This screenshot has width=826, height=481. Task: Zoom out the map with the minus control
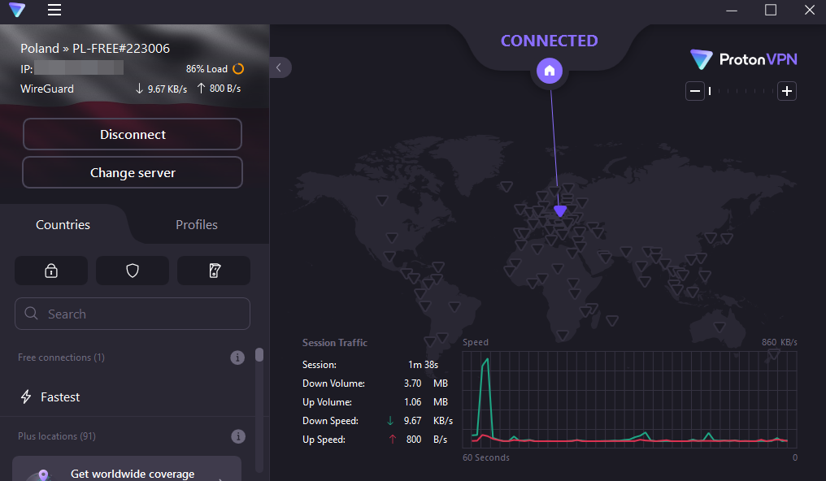coord(695,91)
